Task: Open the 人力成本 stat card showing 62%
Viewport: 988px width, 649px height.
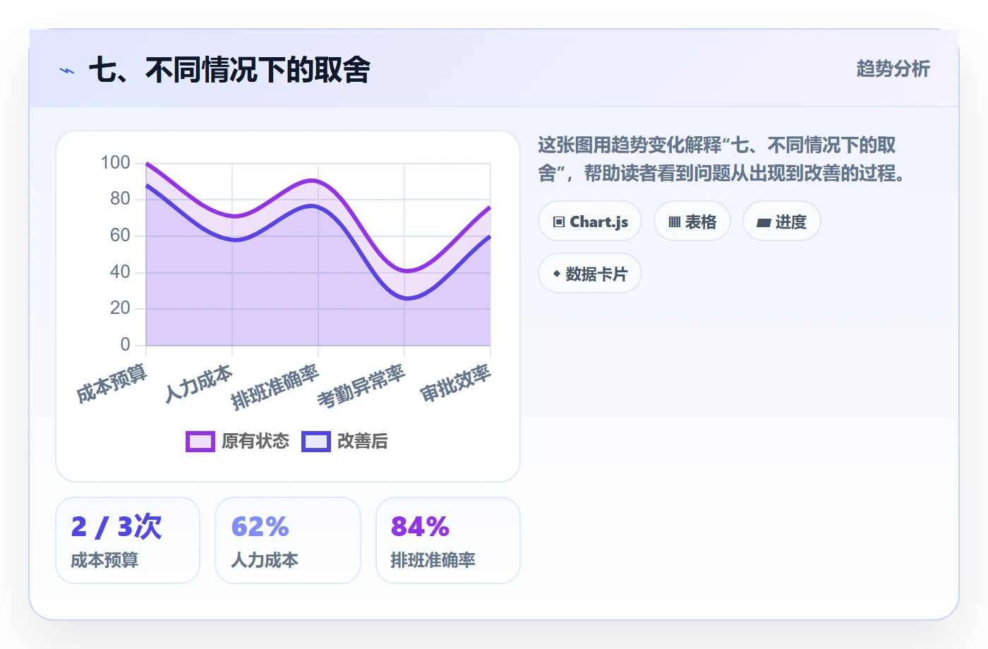Action: (288, 540)
